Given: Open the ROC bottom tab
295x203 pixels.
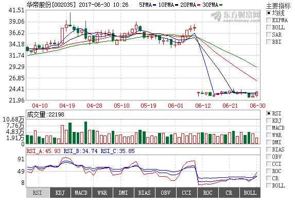Looking at the screenshot, I should pyautogui.click(x=207, y=193).
